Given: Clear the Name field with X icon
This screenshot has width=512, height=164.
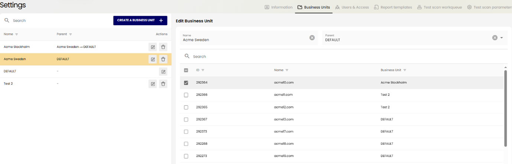Looking at the screenshot, I should [x=312, y=38].
